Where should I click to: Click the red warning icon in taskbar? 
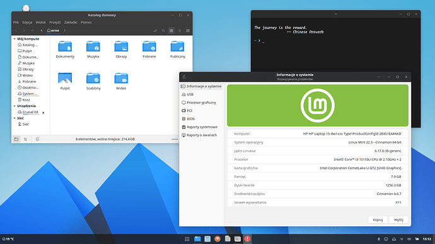248,239
